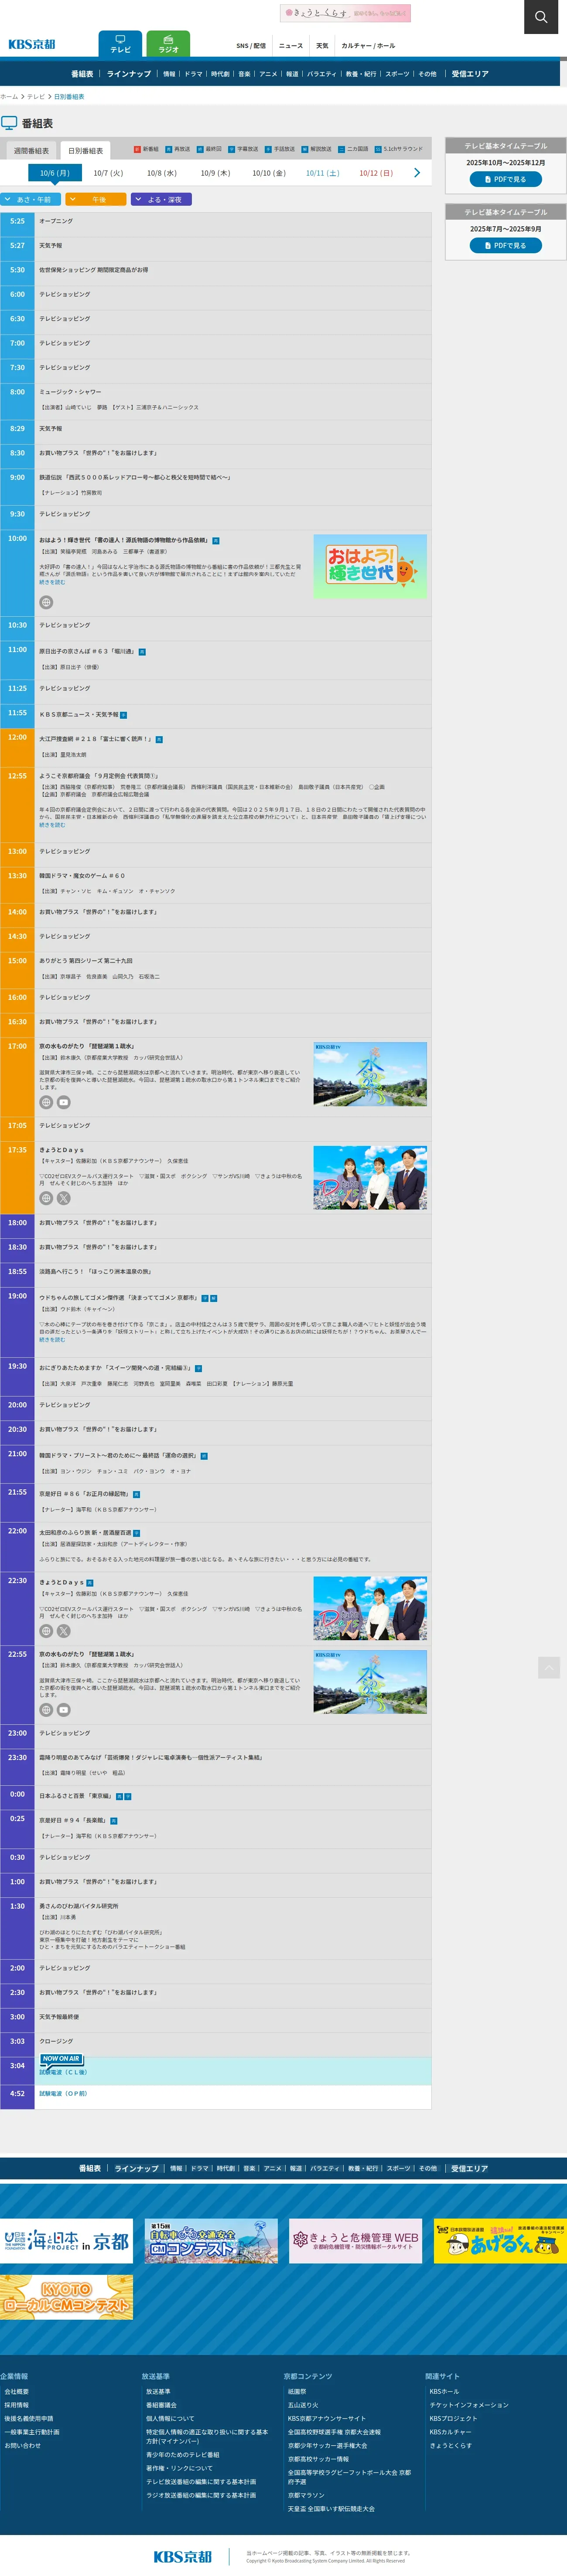Select the テレビ tab with monitor icon
Screen dimensions: 567x2576
click(120, 44)
